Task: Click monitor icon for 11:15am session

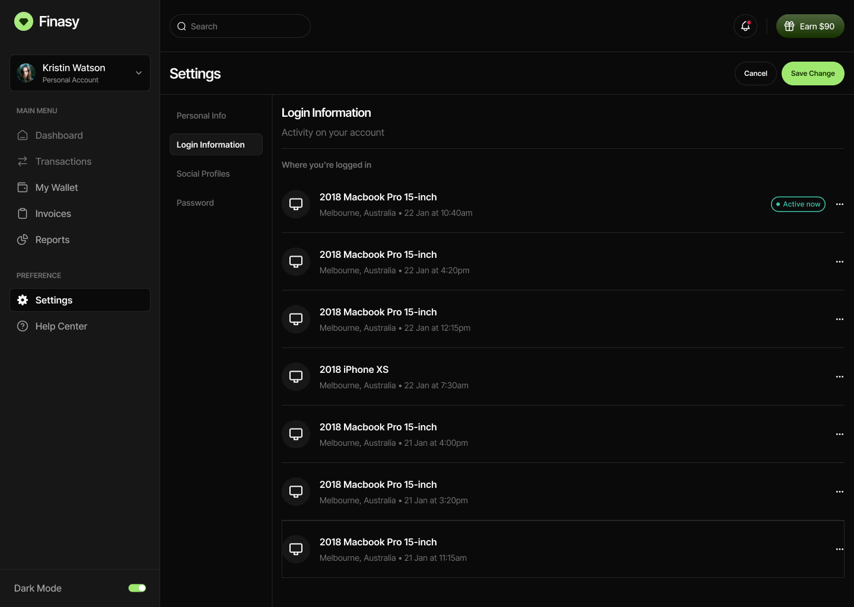Action: point(296,549)
